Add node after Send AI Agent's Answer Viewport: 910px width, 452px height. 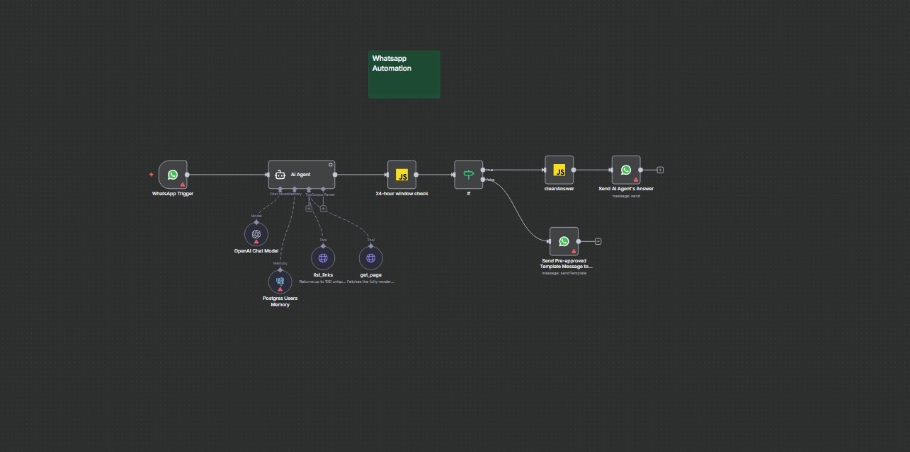pyautogui.click(x=660, y=170)
